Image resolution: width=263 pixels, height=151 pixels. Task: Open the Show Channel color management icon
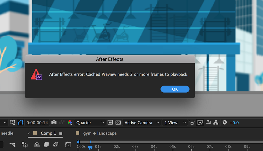click(x=70, y=123)
